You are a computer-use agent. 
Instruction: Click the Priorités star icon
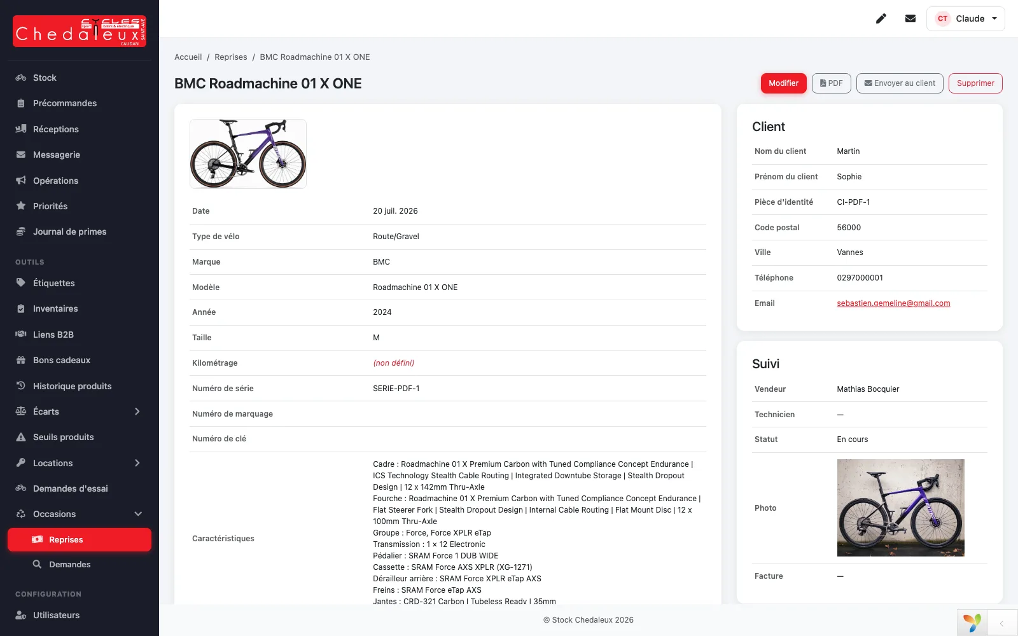21,206
